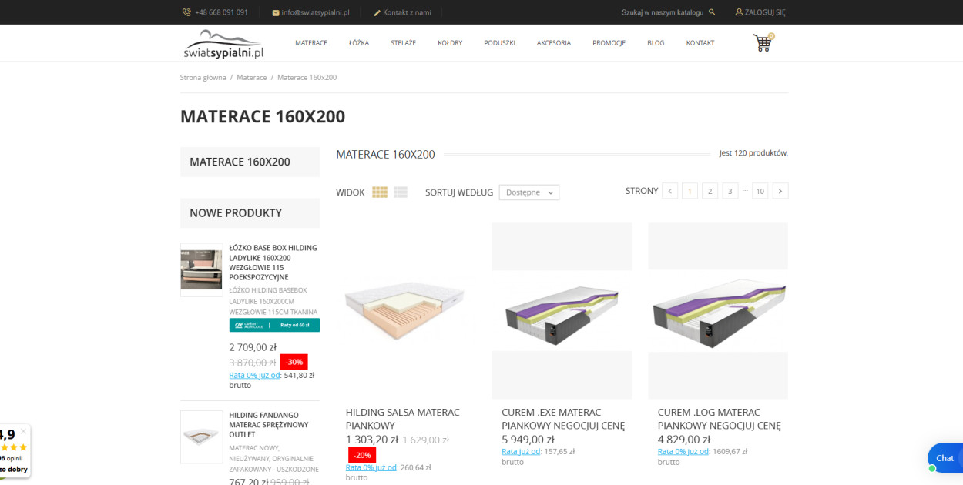
Task: Open the Chat bubble
Action: point(945,458)
